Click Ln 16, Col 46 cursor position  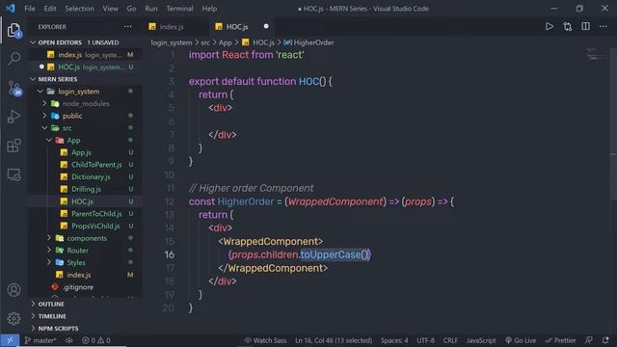pyautogui.click(x=334, y=340)
